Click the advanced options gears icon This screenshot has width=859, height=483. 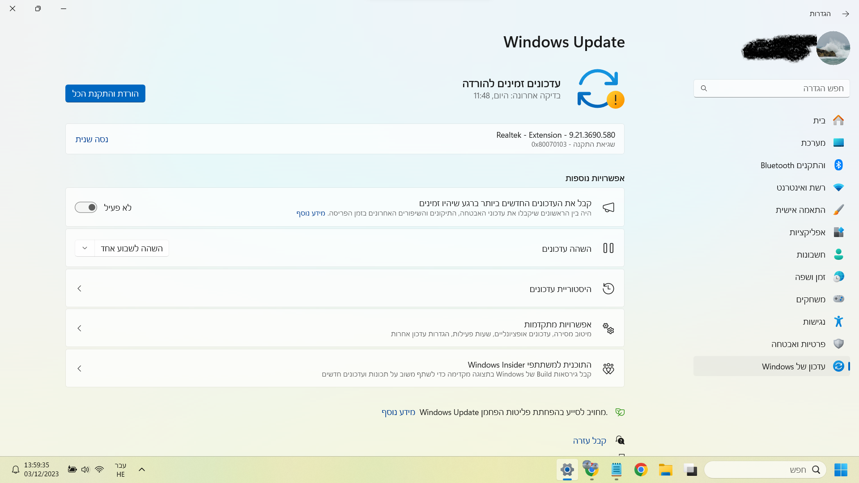(x=608, y=328)
